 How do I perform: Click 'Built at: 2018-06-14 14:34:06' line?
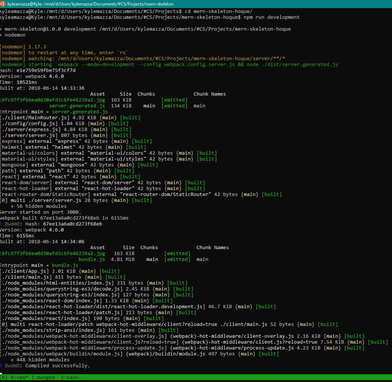pos(42,242)
